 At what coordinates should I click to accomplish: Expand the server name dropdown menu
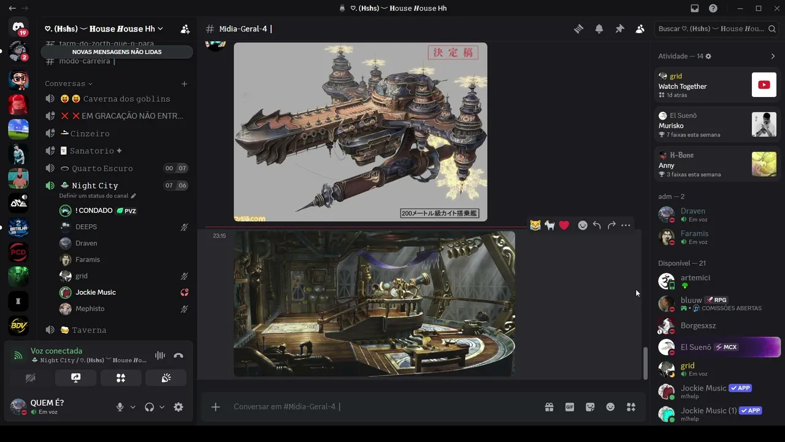pyautogui.click(x=104, y=29)
